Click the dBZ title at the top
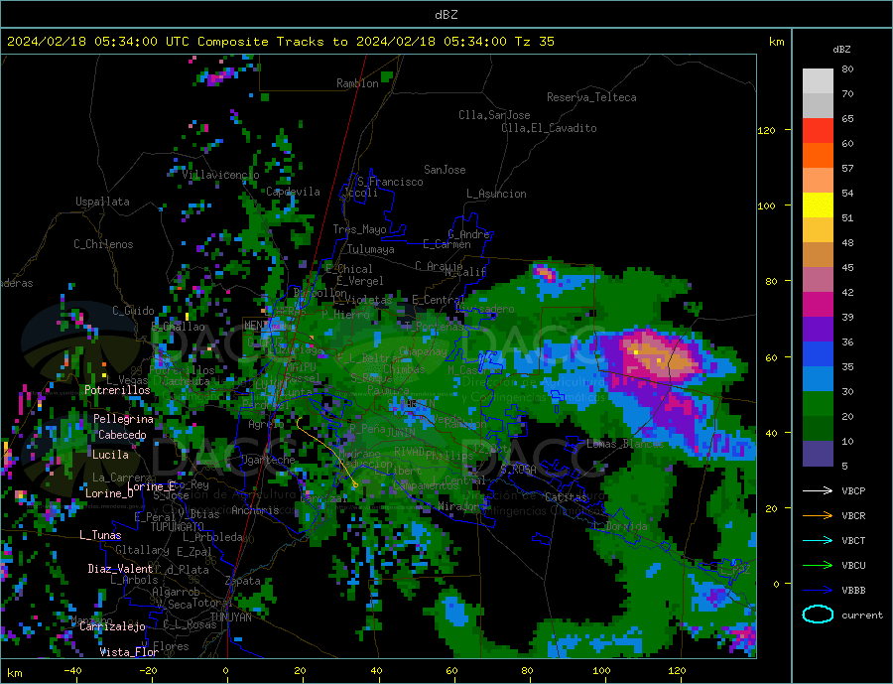Viewport: 893px width, 684px height. (446, 15)
